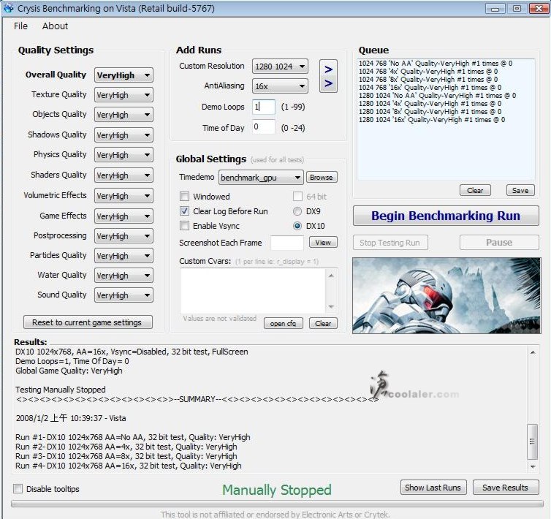The height and width of the screenshot is (519, 551).
Task: Click the Screenshot Each Frame input field
Action: pos(287,243)
